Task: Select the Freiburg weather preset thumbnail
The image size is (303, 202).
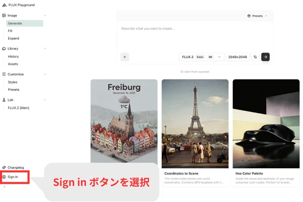Action: click(x=124, y=121)
